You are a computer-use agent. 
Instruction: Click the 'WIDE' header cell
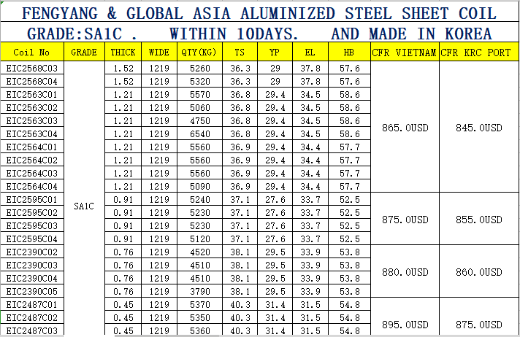[159, 52]
